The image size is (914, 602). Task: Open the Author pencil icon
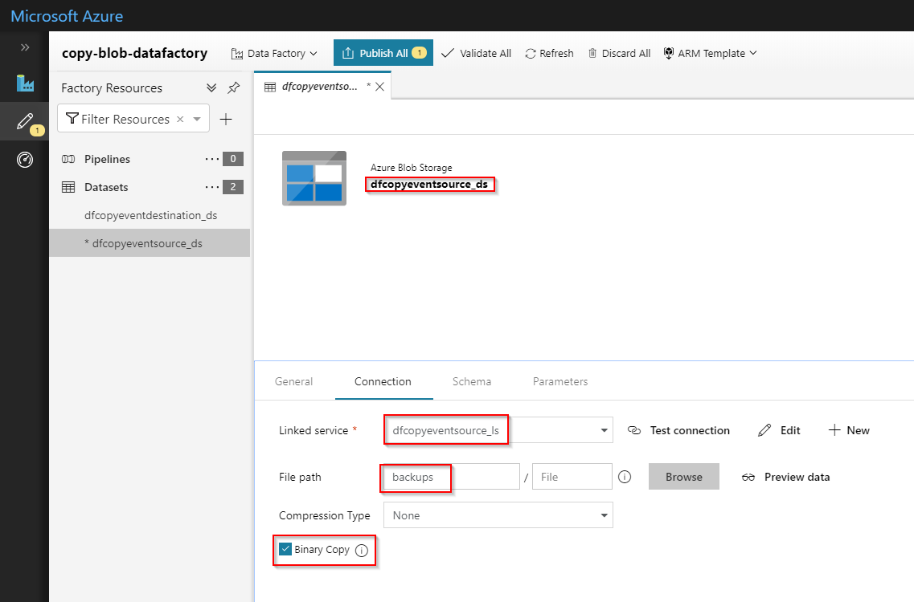[24, 121]
